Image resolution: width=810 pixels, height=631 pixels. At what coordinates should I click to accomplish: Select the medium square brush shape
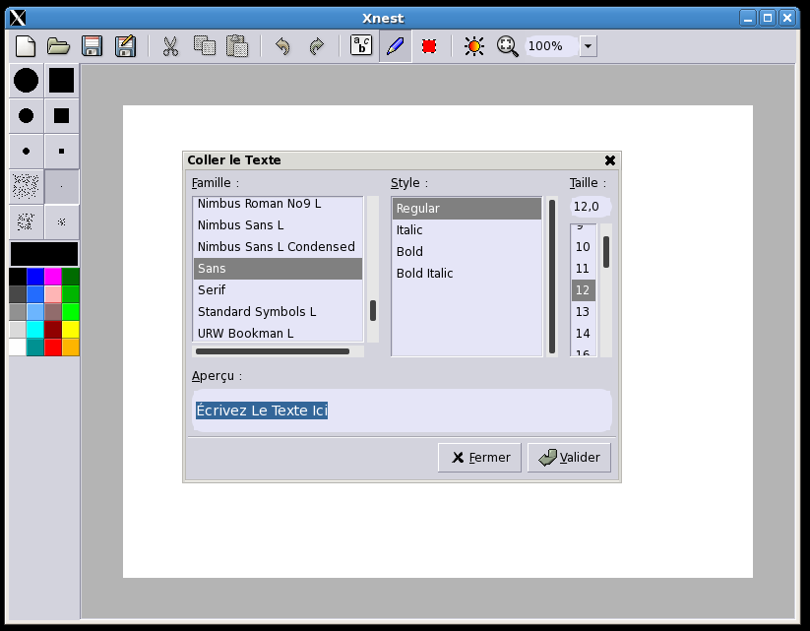pyautogui.click(x=61, y=116)
